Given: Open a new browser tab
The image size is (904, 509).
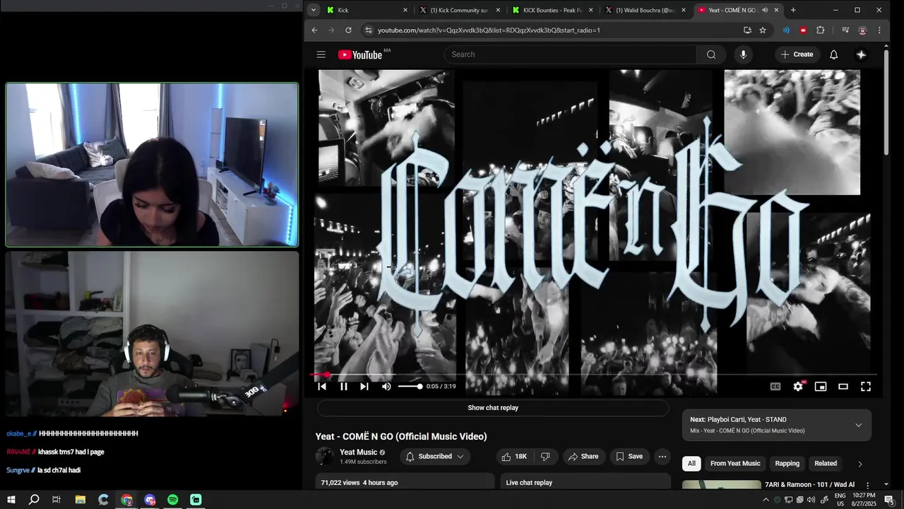Looking at the screenshot, I should pyautogui.click(x=793, y=10).
